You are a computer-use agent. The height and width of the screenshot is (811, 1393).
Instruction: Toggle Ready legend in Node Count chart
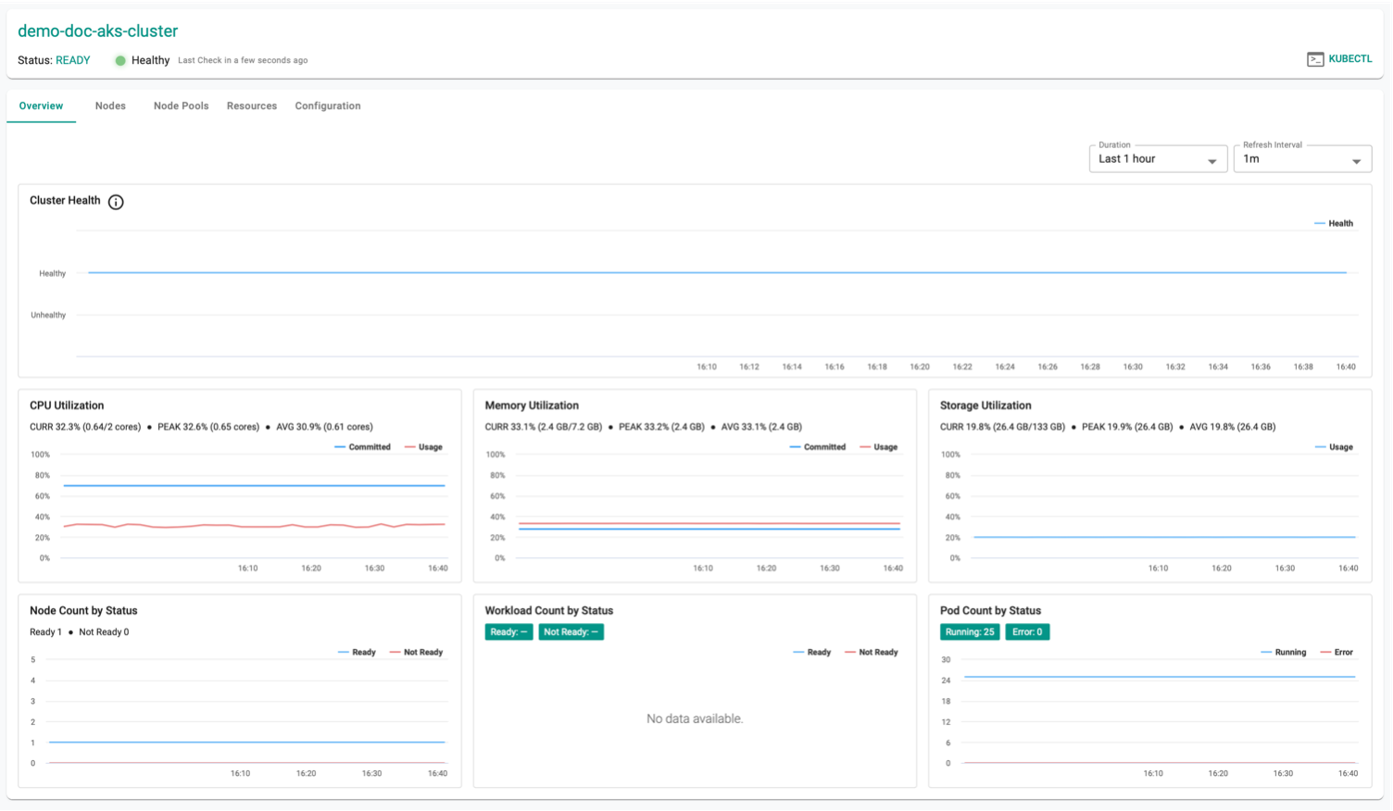tap(357, 653)
